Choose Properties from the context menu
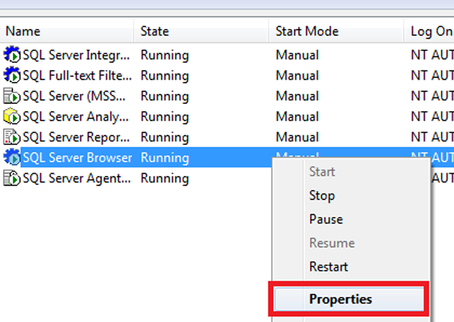454x322 pixels. pos(340,299)
